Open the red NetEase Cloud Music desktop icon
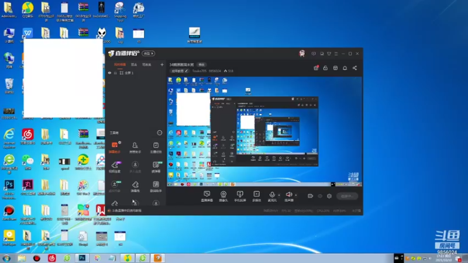The height and width of the screenshot is (263, 468). coord(27,137)
